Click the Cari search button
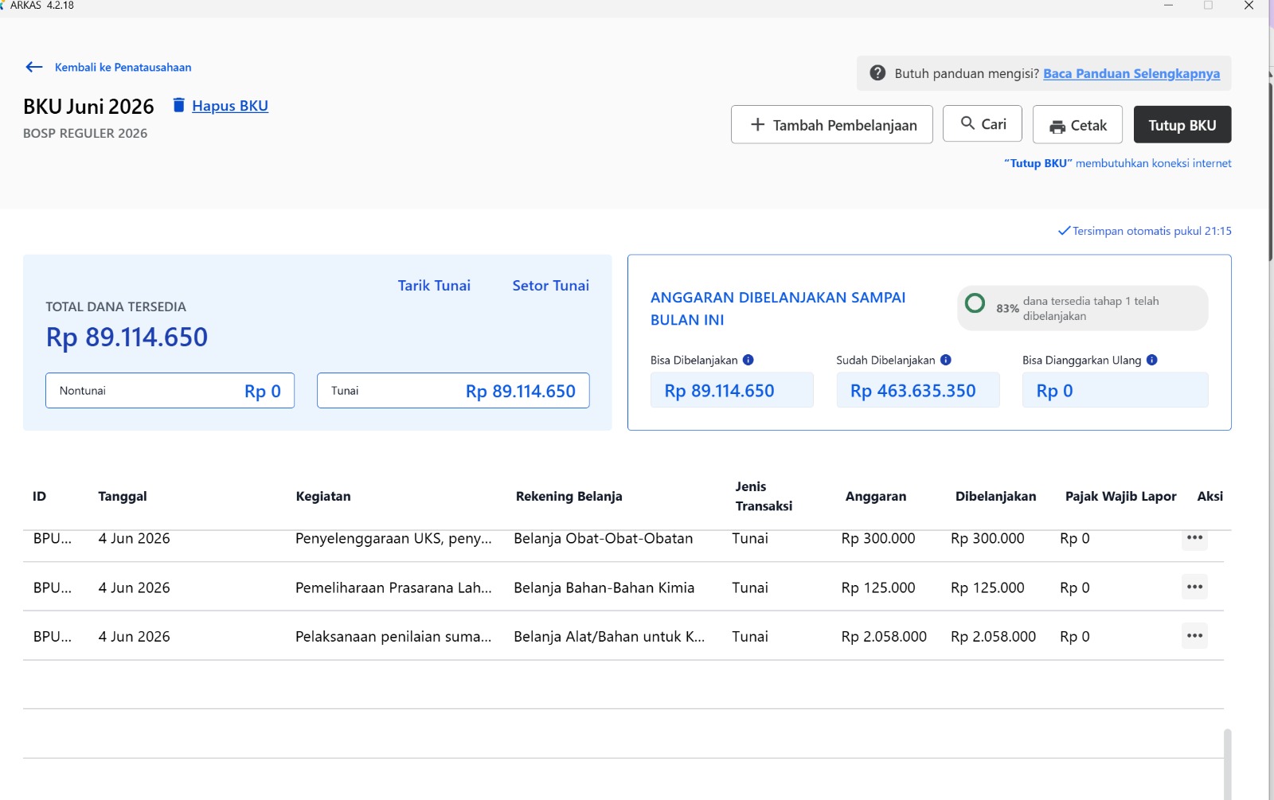This screenshot has width=1274, height=800. pyautogui.click(x=983, y=123)
